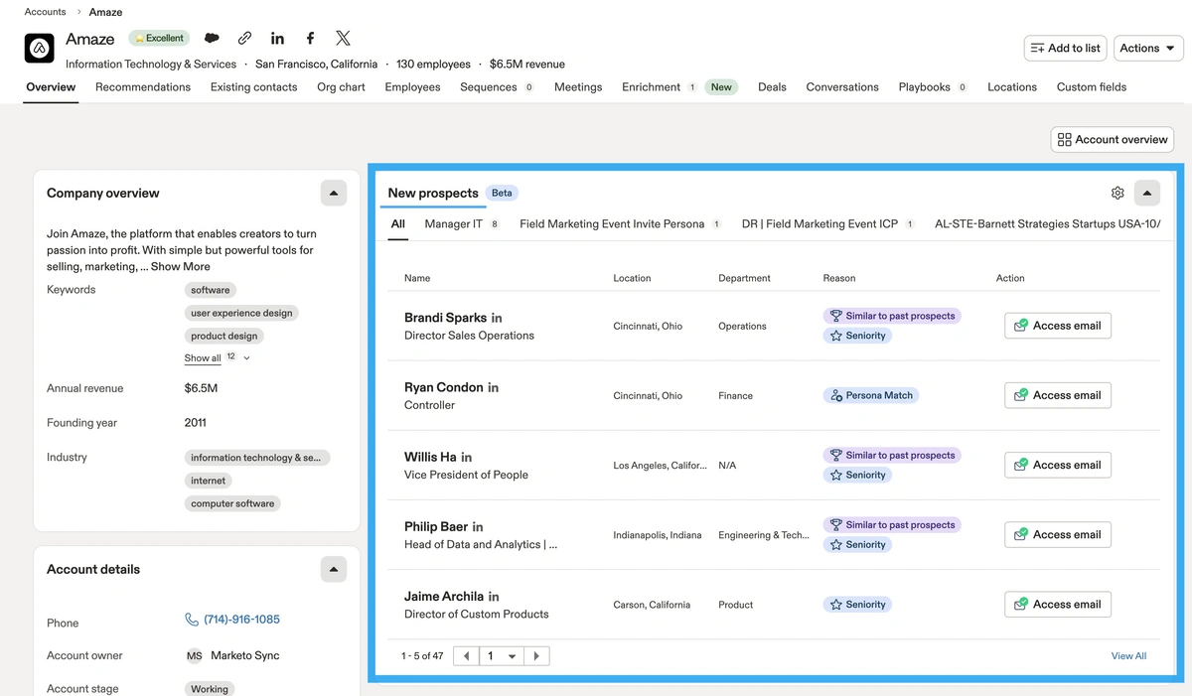This screenshot has width=1192, height=696.
Task: Click the Persona Match tag for Ryan Condon
Action: coord(871,395)
